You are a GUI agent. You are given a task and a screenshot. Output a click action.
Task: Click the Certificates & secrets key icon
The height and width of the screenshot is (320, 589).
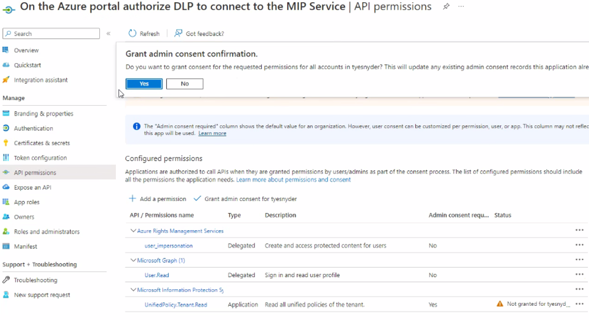6,143
